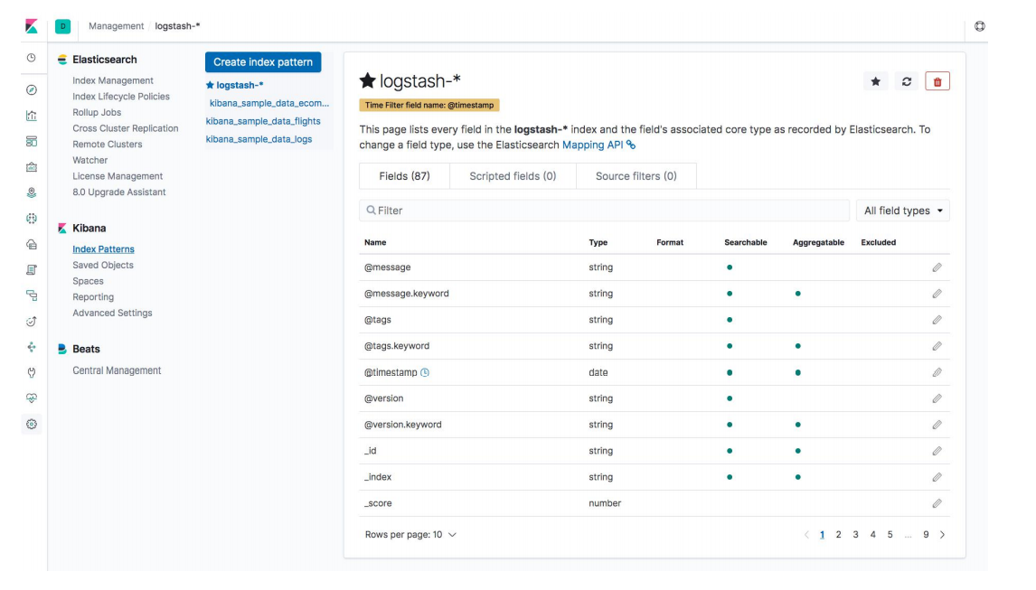1036x590 pixels.
Task: Edit the @tags field pencil icon
Action: pos(937,320)
